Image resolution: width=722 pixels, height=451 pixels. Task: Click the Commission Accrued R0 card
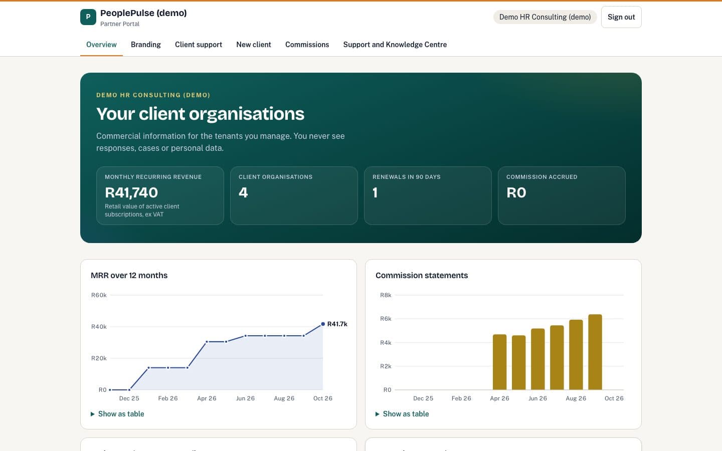pos(562,195)
